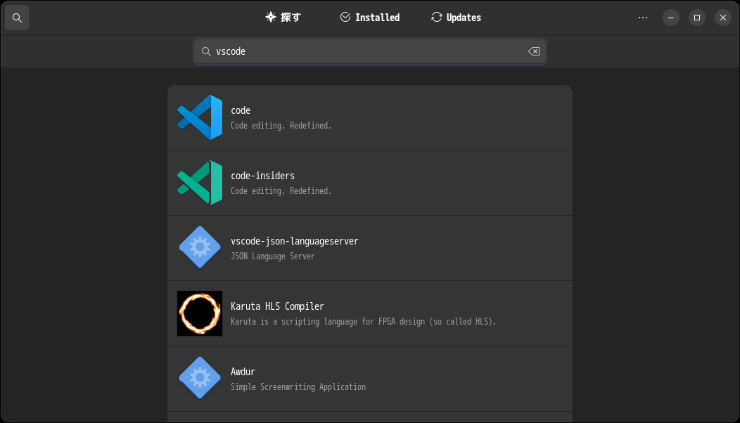
Task: Open the three-dots main menu
Action: coord(643,18)
